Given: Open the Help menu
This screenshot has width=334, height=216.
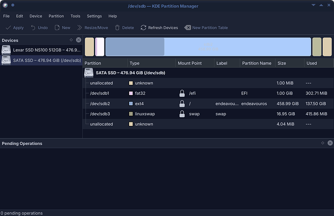Looking at the screenshot, I should 112,16.
